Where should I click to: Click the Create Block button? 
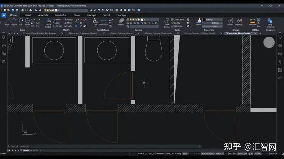[178, 20]
